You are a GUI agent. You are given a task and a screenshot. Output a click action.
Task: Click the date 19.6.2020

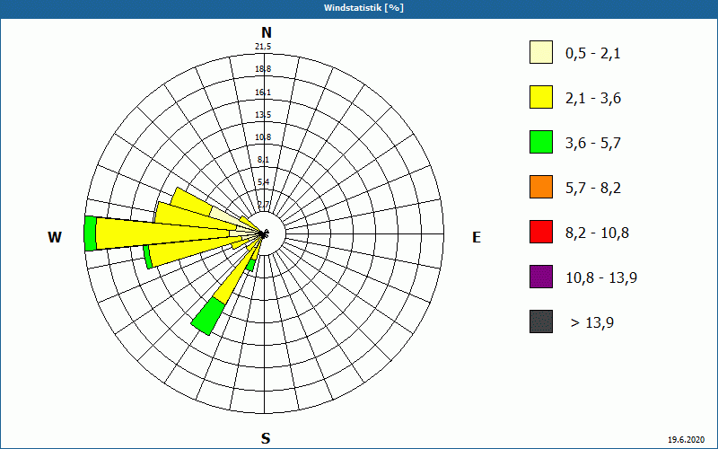686,440
